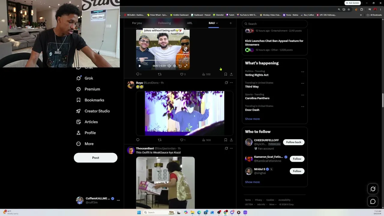Go to Profile from the sidebar

tap(86, 133)
